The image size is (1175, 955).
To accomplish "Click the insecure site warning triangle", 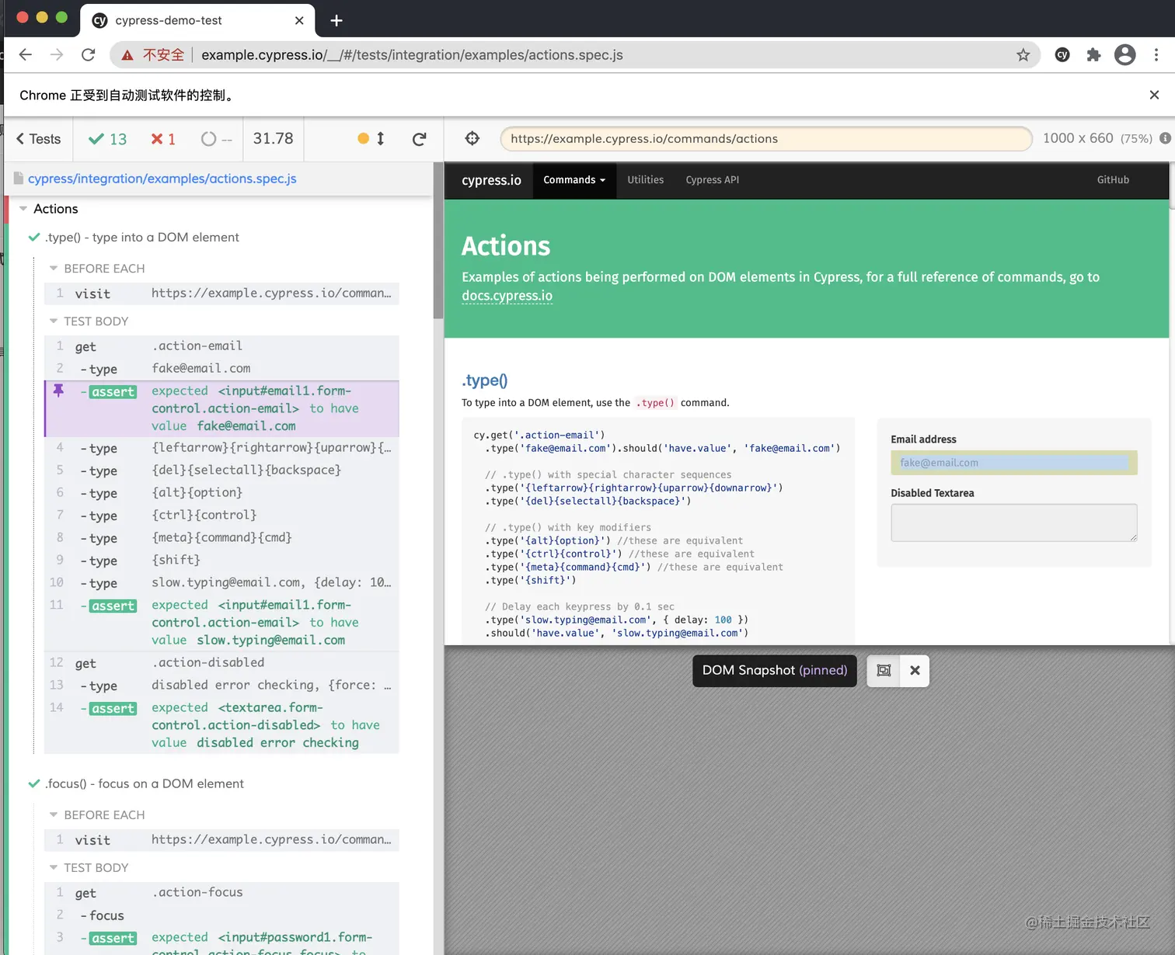I will [127, 55].
